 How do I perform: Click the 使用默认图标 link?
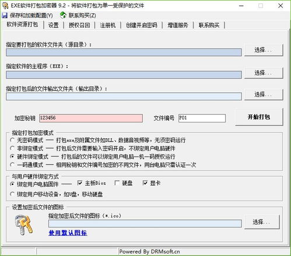(68, 233)
